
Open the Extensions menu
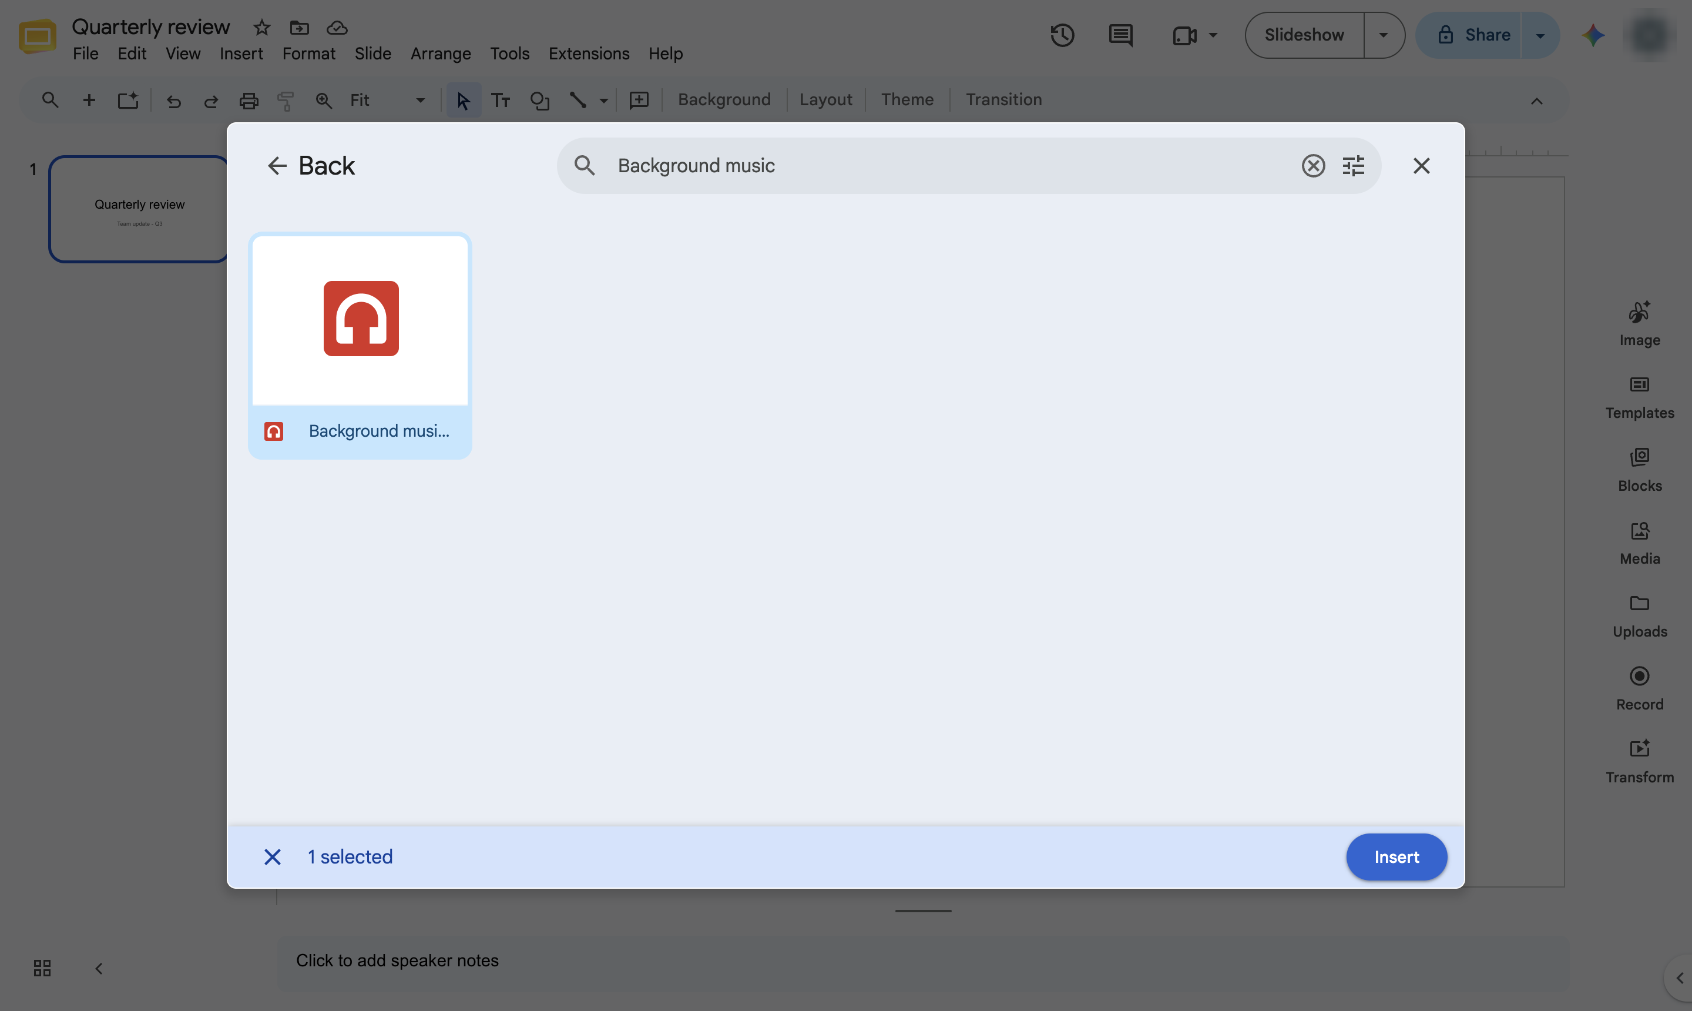point(589,53)
